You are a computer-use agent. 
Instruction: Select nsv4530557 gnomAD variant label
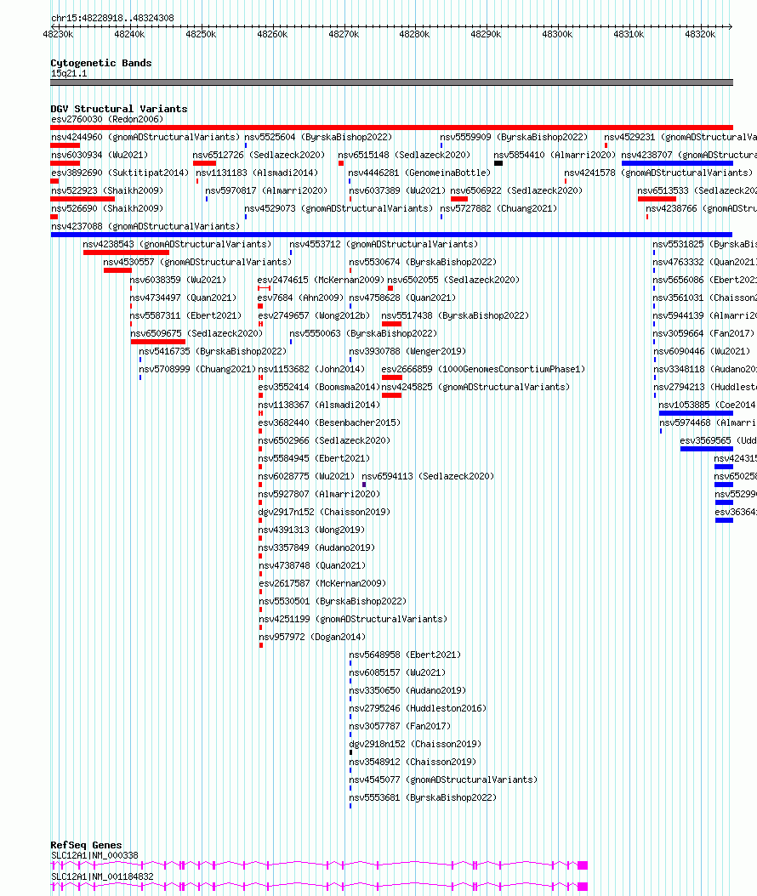[x=197, y=262]
